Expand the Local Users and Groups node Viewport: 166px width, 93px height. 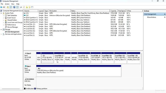pyautogui.click(x=3, y=22)
